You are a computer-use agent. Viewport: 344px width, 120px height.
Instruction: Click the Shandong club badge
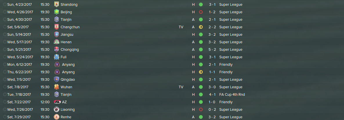56,5
